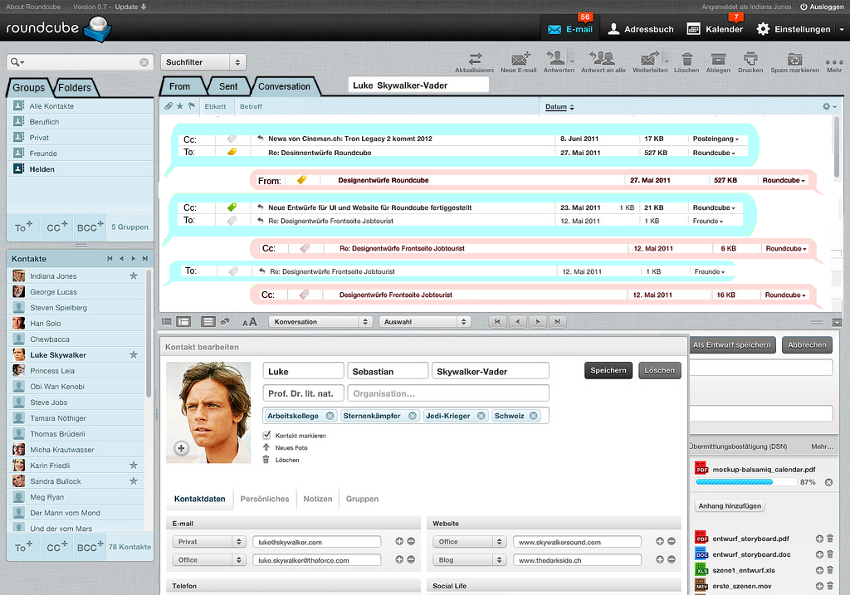Remove the www.thedarkside.ch website row
Screen dimensions: 850x595
(x=671, y=559)
